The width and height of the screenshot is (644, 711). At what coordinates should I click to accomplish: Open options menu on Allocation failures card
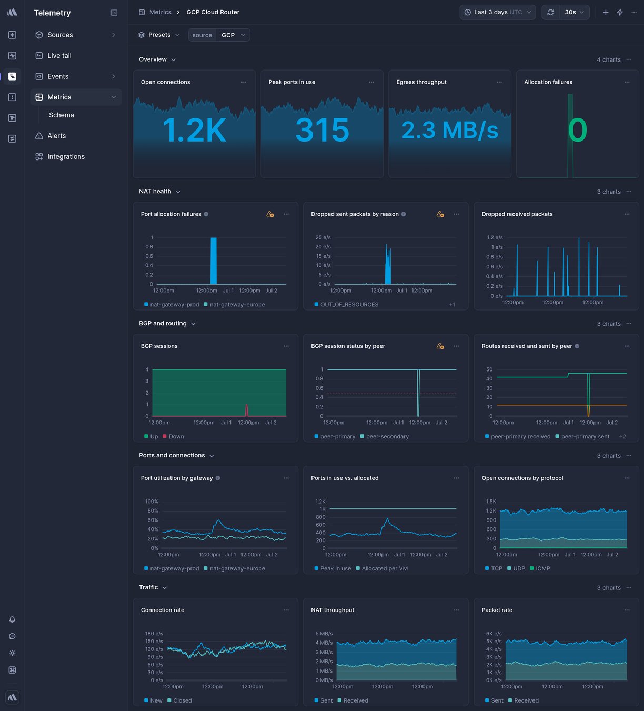pyautogui.click(x=627, y=82)
